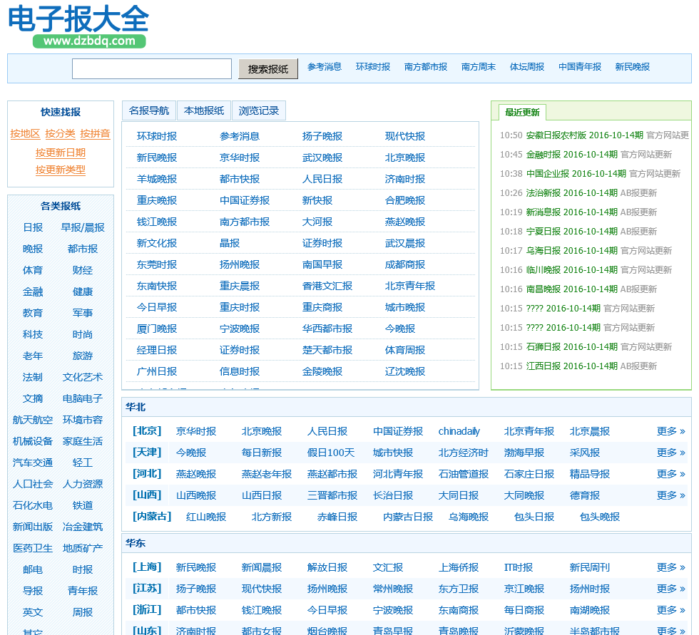Switch to the 浏览记录 tab

(x=258, y=110)
